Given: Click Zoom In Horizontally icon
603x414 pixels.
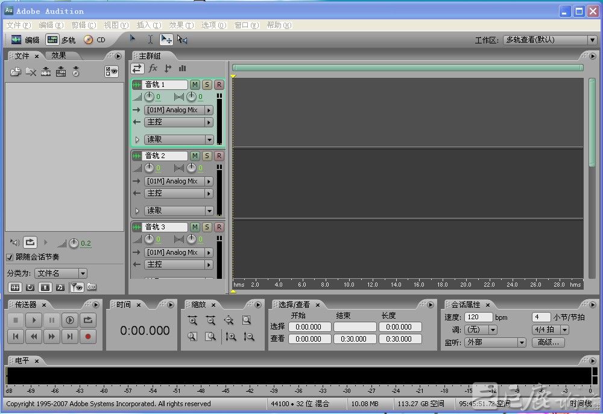Looking at the screenshot, I should pos(192,320).
